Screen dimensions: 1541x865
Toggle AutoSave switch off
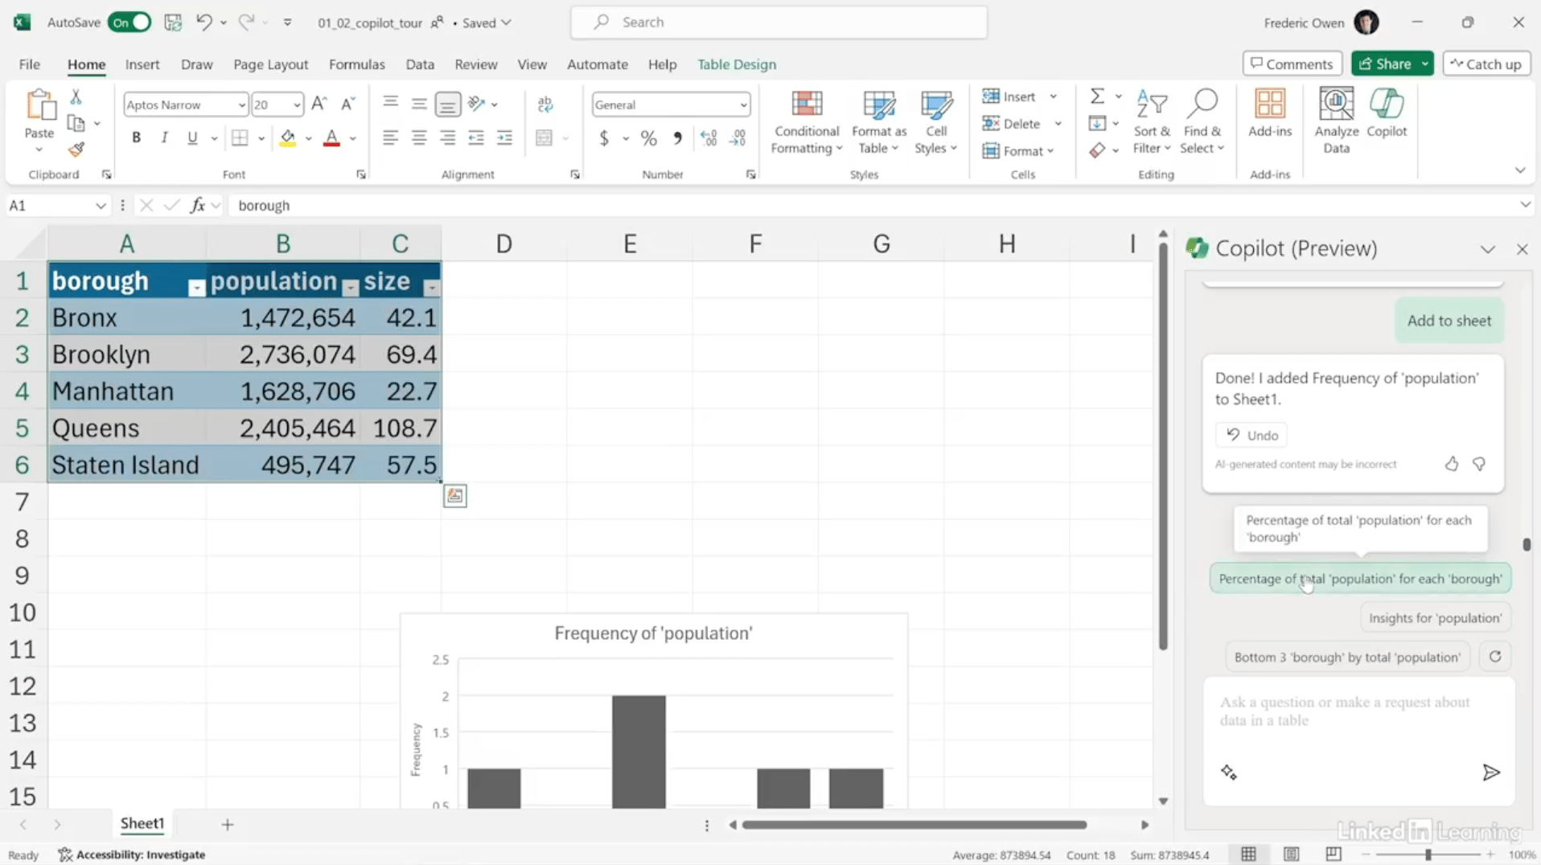click(x=129, y=23)
